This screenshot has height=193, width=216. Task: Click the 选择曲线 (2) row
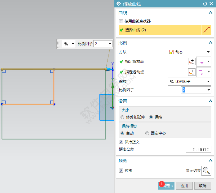click(160, 30)
